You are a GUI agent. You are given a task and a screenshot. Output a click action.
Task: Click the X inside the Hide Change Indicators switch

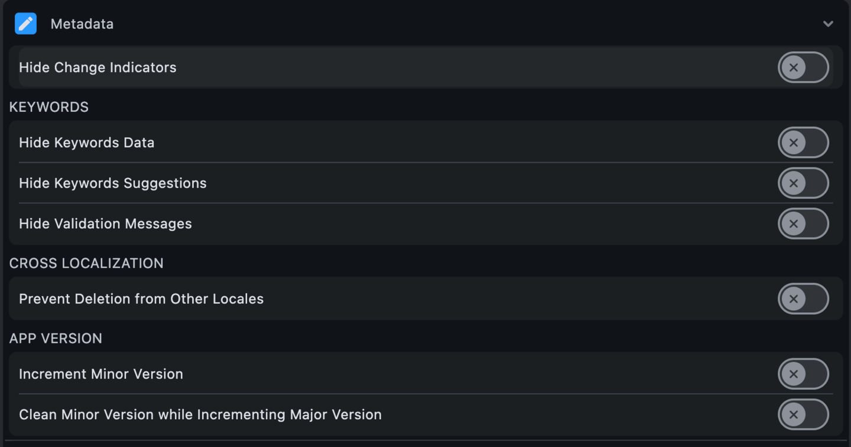click(794, 67)
